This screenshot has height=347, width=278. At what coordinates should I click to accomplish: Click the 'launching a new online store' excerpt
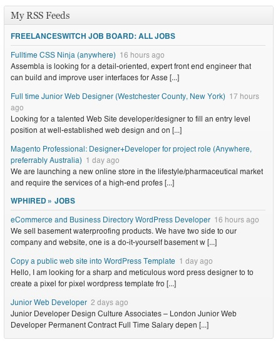click(137, 177)
